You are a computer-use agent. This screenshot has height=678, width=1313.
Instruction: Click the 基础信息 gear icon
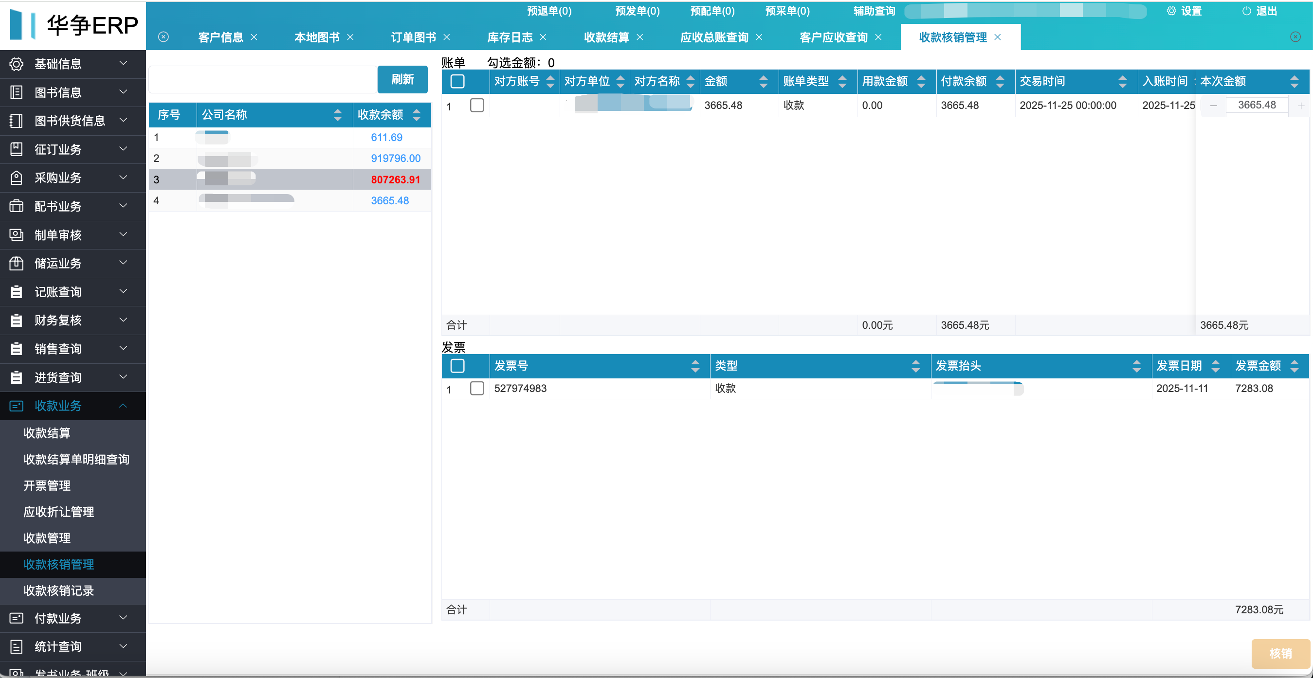[x=17, y=64]
